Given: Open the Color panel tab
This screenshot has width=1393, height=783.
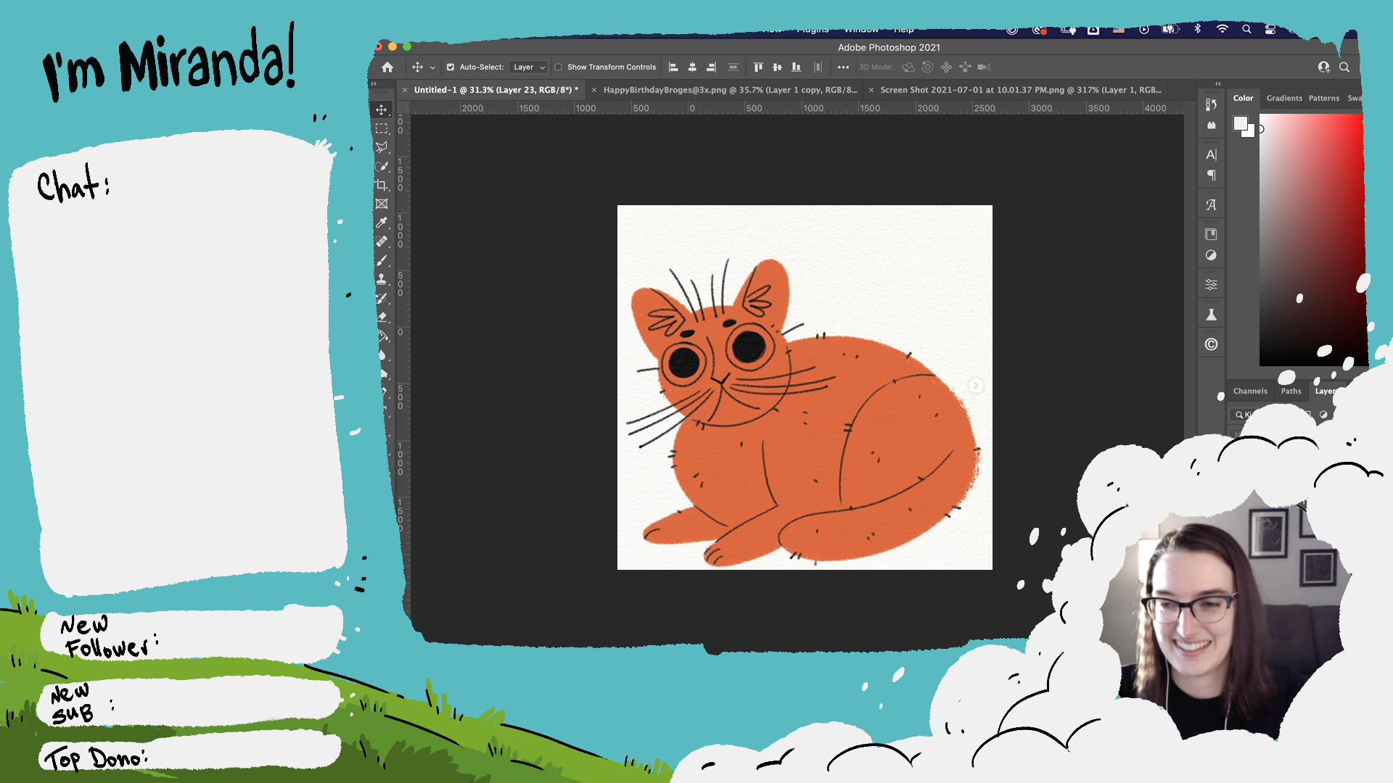Looking at the screenshot, I should [1243, 98].
